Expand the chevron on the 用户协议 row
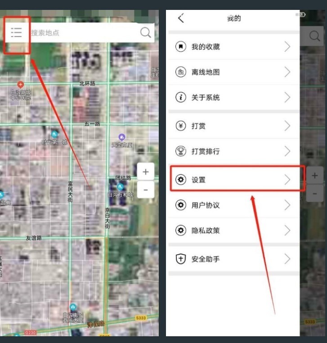The height and width of the screenshot is (343, 327). point(287,205)
